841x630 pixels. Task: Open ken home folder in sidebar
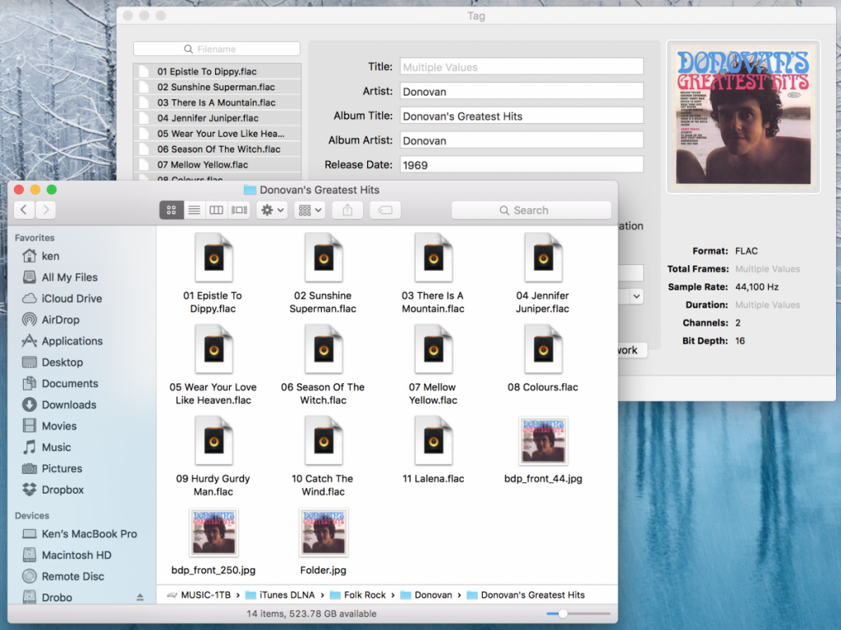[41, 256]
